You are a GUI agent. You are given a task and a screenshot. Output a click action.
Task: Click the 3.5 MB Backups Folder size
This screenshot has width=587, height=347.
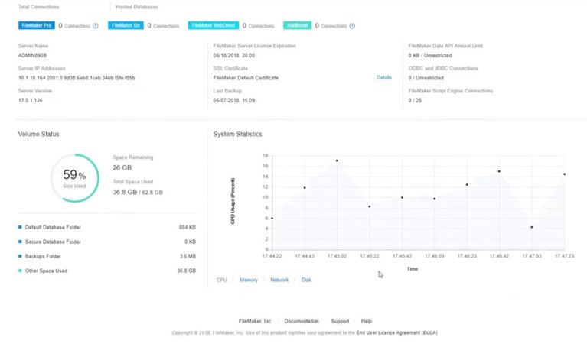(188, 256)
